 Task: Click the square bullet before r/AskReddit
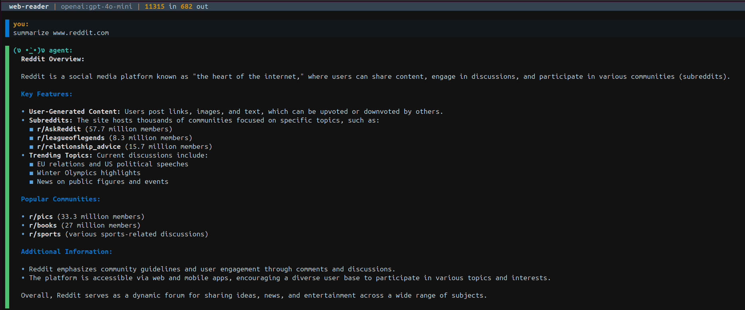coord(31,129)
